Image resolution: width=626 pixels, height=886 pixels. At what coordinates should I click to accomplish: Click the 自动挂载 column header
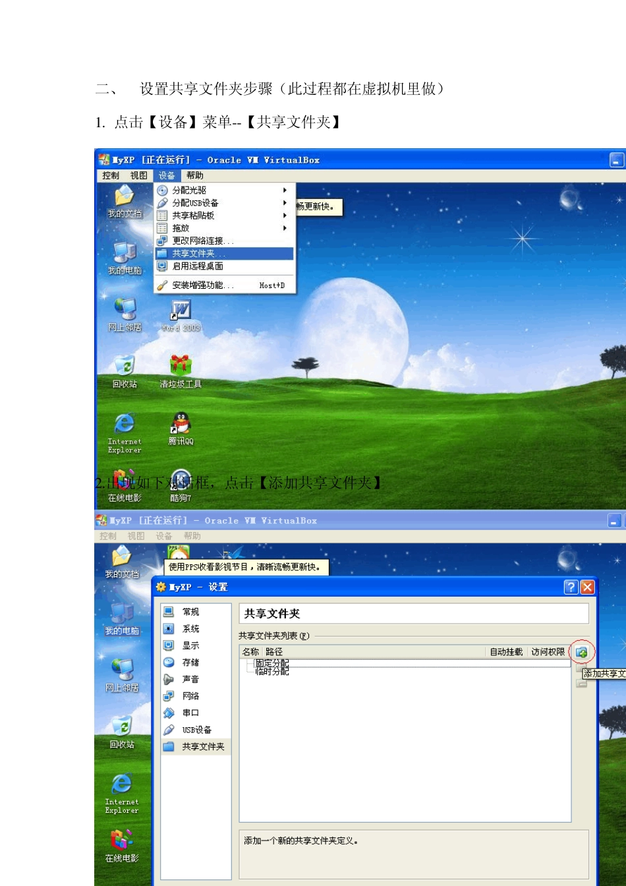point(506,652)
